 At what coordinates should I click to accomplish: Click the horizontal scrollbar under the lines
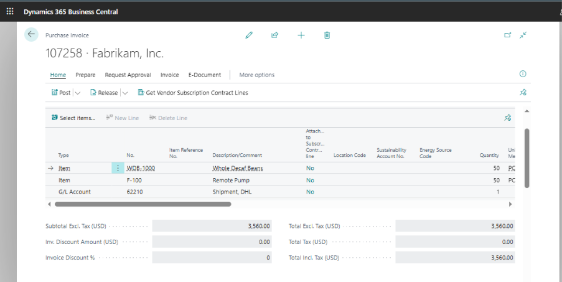(143, 204)
